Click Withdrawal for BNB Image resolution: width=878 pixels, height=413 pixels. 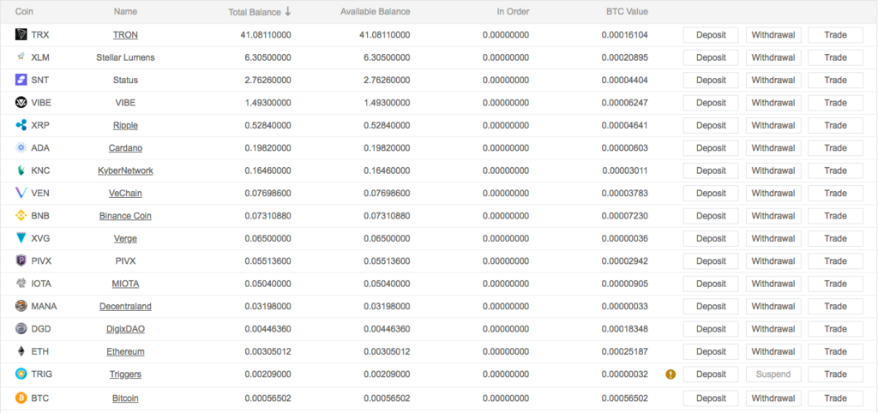click(773, 216)
